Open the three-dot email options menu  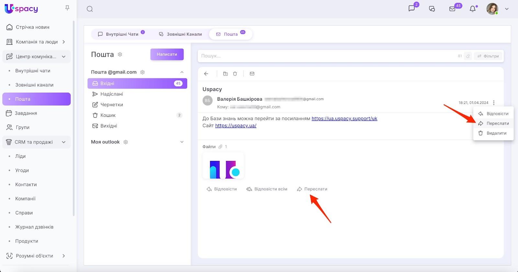(x=494, y=103)
